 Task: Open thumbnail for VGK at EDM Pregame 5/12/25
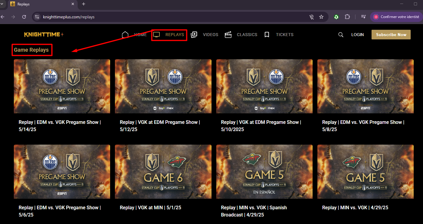click(163, 86)
